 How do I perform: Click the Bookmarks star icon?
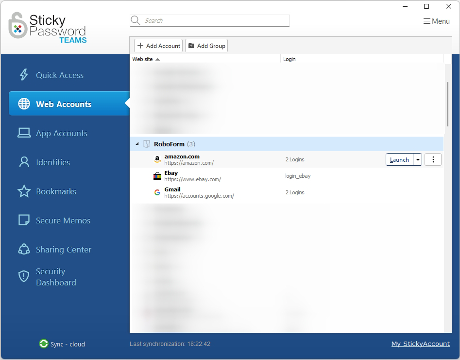tap(24, 191)
